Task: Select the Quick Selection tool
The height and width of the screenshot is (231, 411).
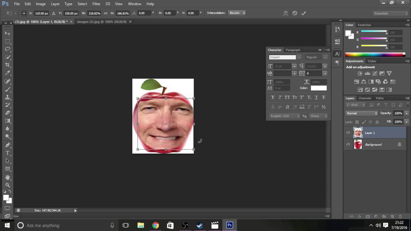Action: tap(8, 57)
